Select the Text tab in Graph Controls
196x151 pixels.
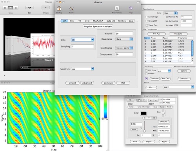tap(169, 107)
